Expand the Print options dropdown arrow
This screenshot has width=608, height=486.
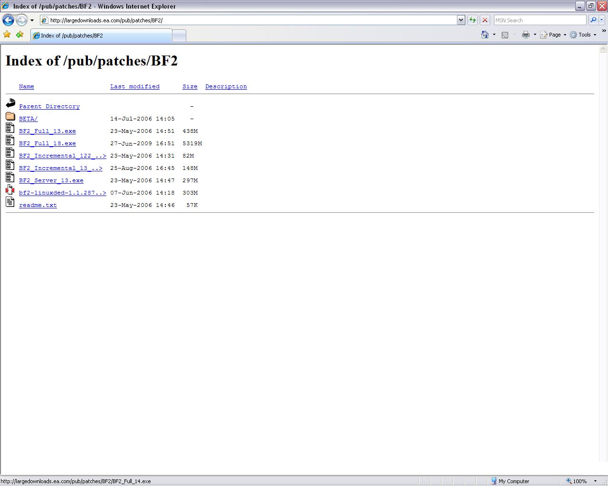[535, 35]
